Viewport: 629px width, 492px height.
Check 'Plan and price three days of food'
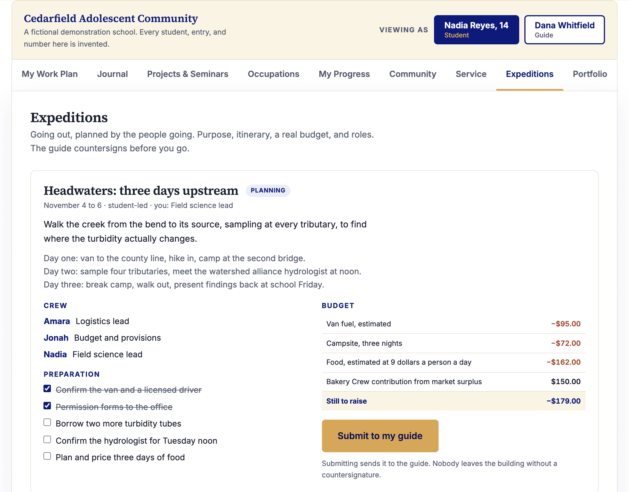(47, 456)
